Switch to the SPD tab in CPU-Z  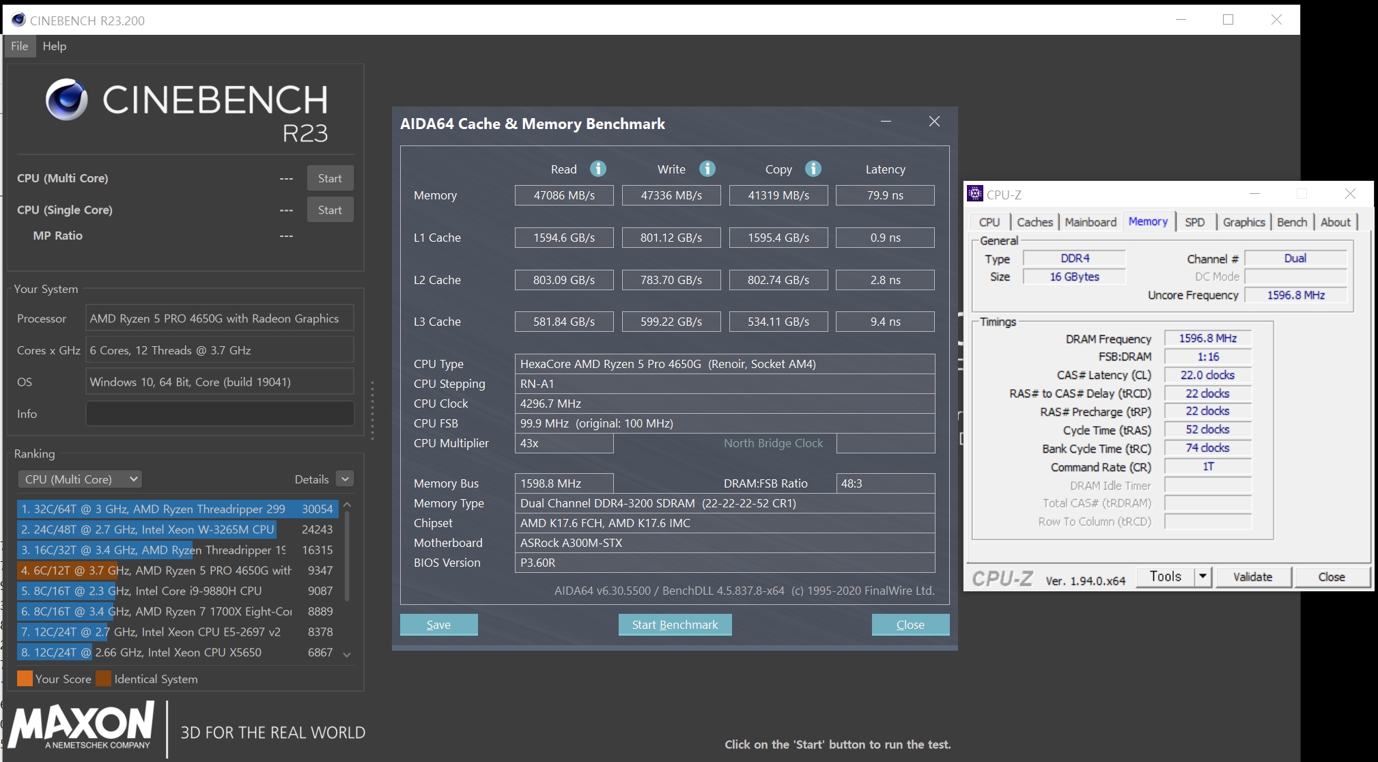pos(1194,222)
